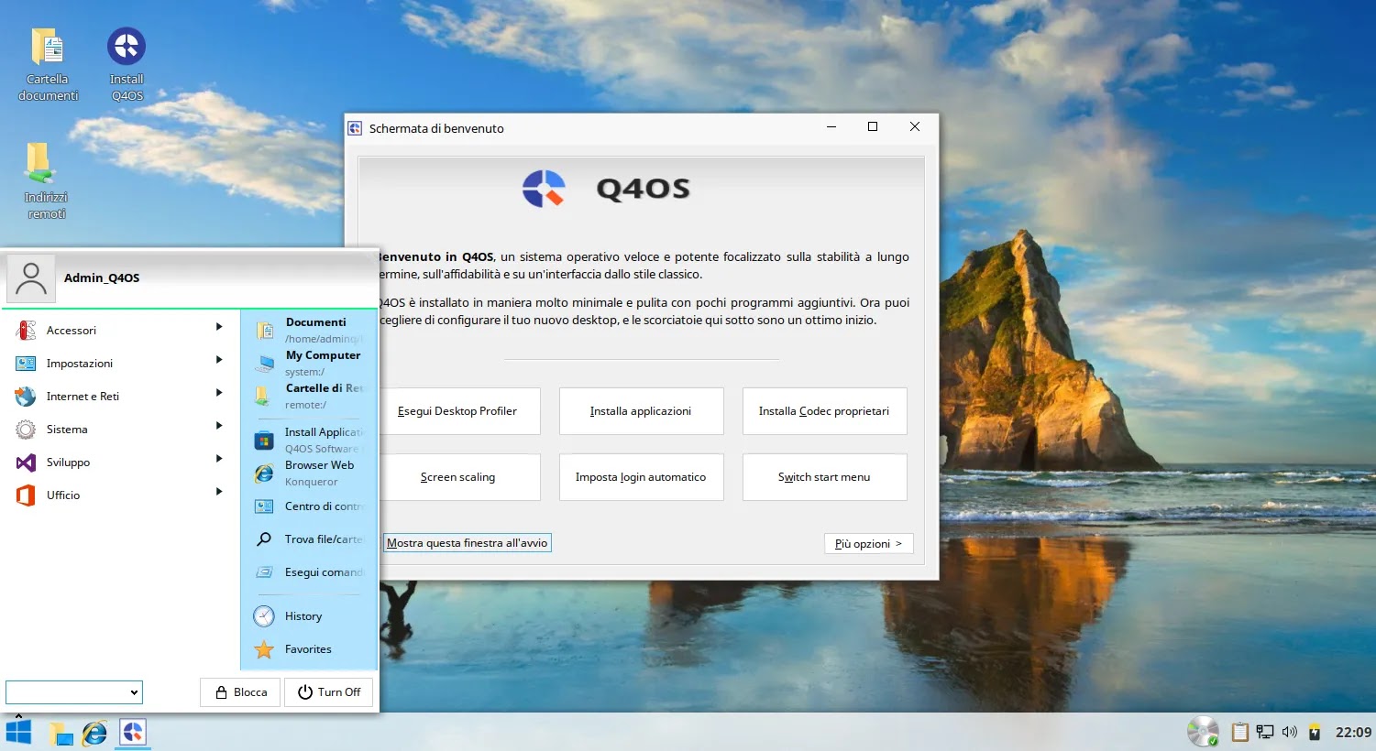Expand Più opzioni in welcome window
This screenshot has height=751, width=1376.
868,543
